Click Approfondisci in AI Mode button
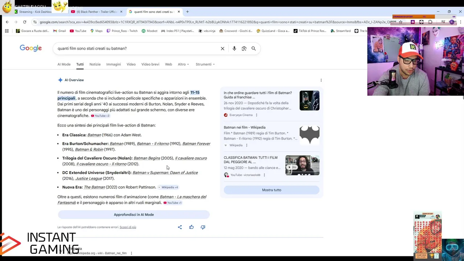Image resolution: width=464 pixels, height=261 pixels. [x=134, y=215]
